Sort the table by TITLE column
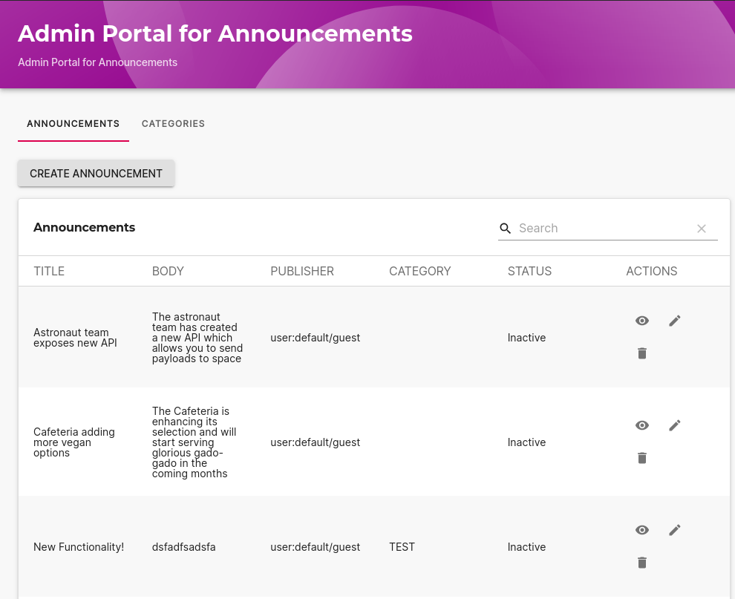735x599 pixels. (x=49, y=271)
